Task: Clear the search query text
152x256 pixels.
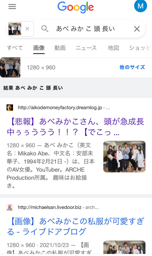Action: pyautogui.click(x=137, y=29)
